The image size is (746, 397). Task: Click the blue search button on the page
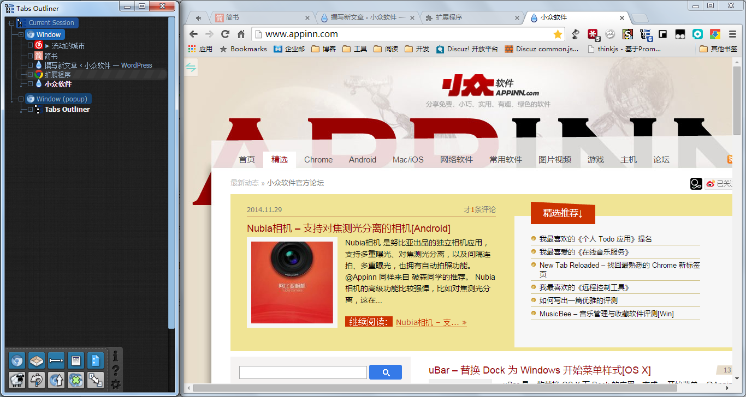click(386, 372)
